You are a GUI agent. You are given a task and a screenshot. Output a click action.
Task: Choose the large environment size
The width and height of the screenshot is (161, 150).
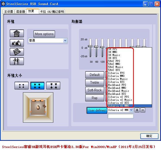click(x=53, y=86)
